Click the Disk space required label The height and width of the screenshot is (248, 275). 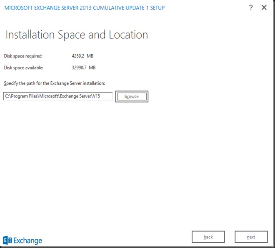23,56
